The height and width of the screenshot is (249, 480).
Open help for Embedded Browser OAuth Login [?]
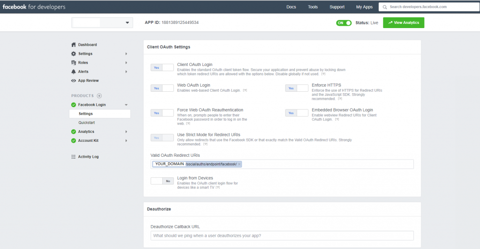[x=337, y=119]
